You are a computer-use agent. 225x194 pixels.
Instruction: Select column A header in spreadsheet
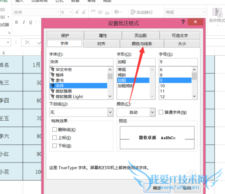(x=11, y=53)
